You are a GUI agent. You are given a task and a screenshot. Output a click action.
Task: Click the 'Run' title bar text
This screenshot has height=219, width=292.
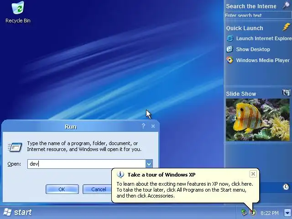coord(71,127)
